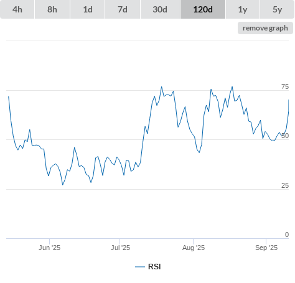This screenshot has height=283, width=295.
Task: Click the Jun '25 axis label
Action: pos(49,248)
